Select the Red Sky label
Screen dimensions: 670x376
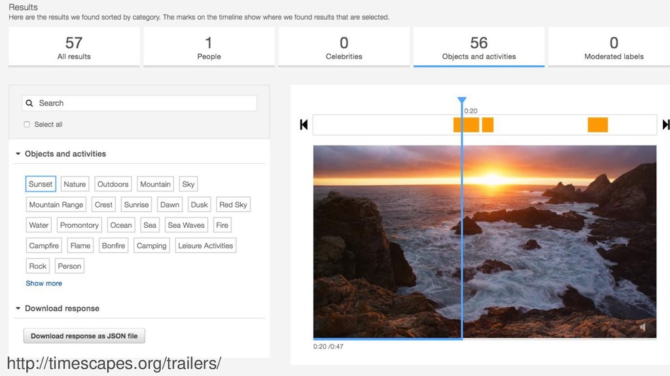coord(233,204)
